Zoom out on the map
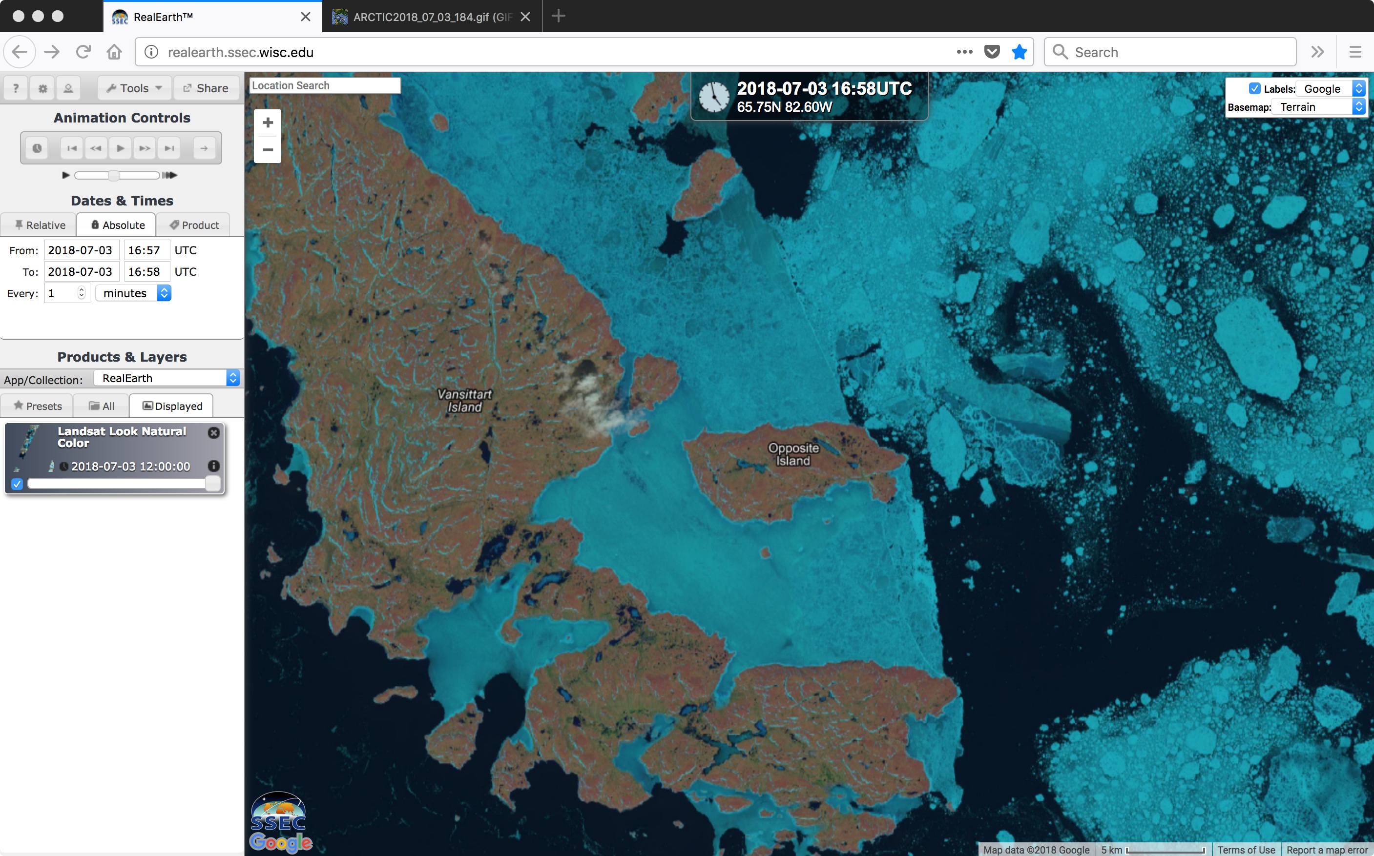The width and height of the screenshot is (1374, 856). 268,149
